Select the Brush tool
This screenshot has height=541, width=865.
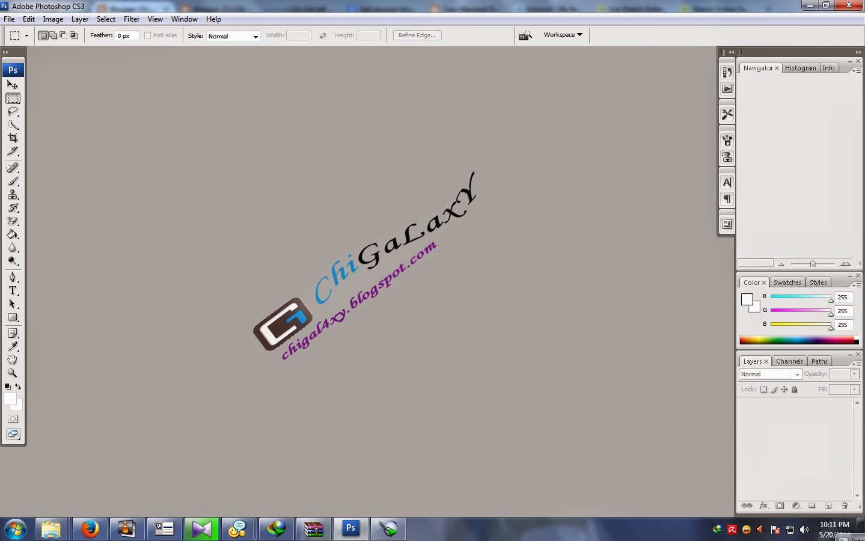pos(13,181)
